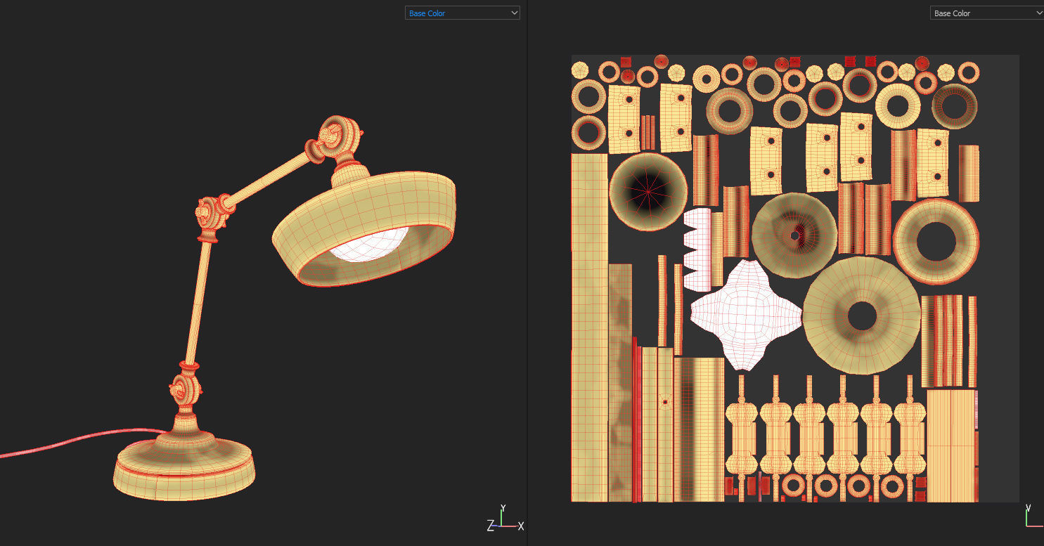Click the long lower arm rod of the lamp
This screenshot has height=546, width=1044.
tap(198, 301)
